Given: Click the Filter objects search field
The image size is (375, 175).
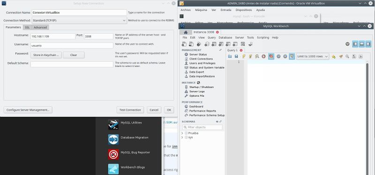Looking at the screenshot, I should 202,127.
